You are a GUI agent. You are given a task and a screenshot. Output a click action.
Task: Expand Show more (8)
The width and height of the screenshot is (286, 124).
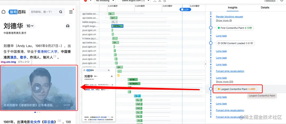coord(224,20)
